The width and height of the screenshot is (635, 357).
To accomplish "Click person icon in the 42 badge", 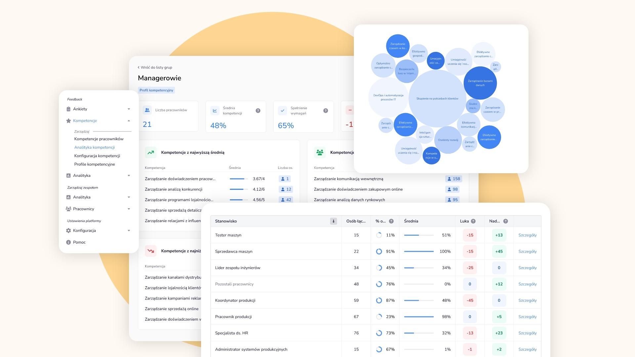I will point(283,200).
